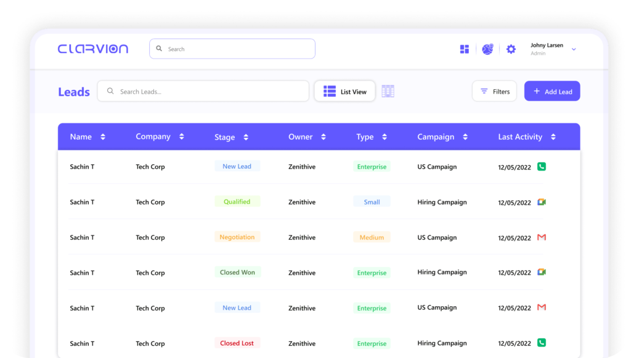The width and height of the screenshot is (631, 358).
Task: Click the Closed Lost stage badge
Action: (237, 343)
